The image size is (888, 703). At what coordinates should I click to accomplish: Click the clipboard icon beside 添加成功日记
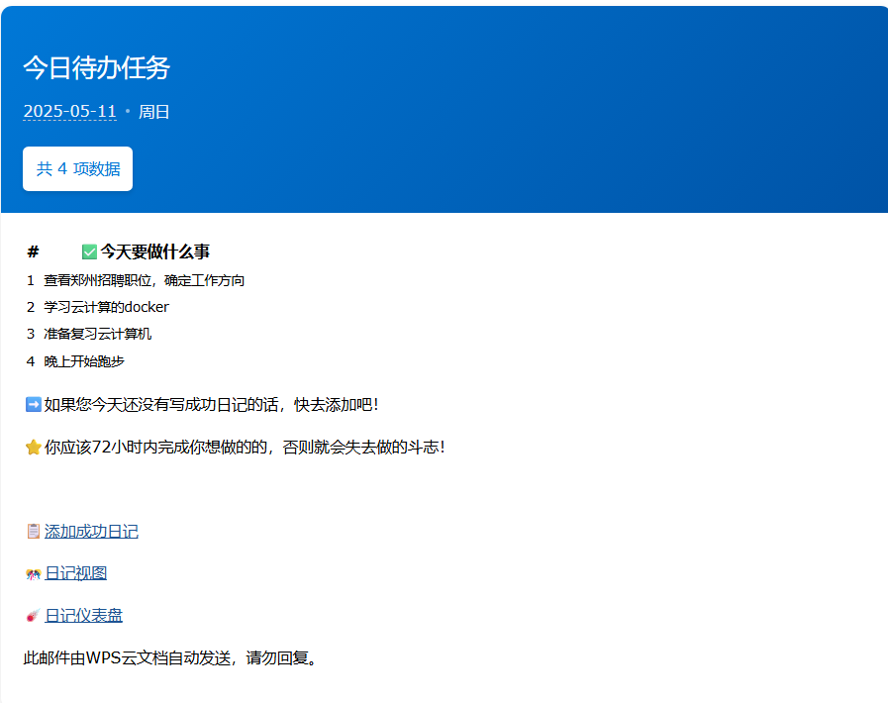pyautogui.click(x=33, y=532)
